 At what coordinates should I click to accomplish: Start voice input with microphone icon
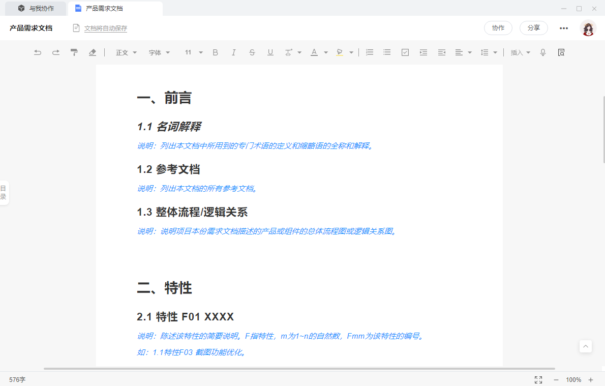point(543,52)
